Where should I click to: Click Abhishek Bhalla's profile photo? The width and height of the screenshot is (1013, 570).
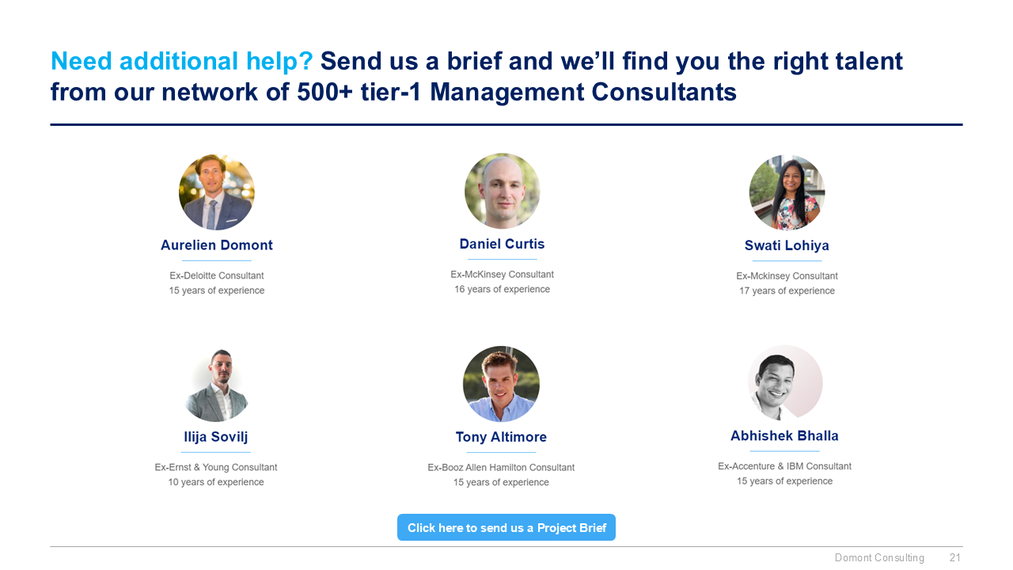point(785,382)
